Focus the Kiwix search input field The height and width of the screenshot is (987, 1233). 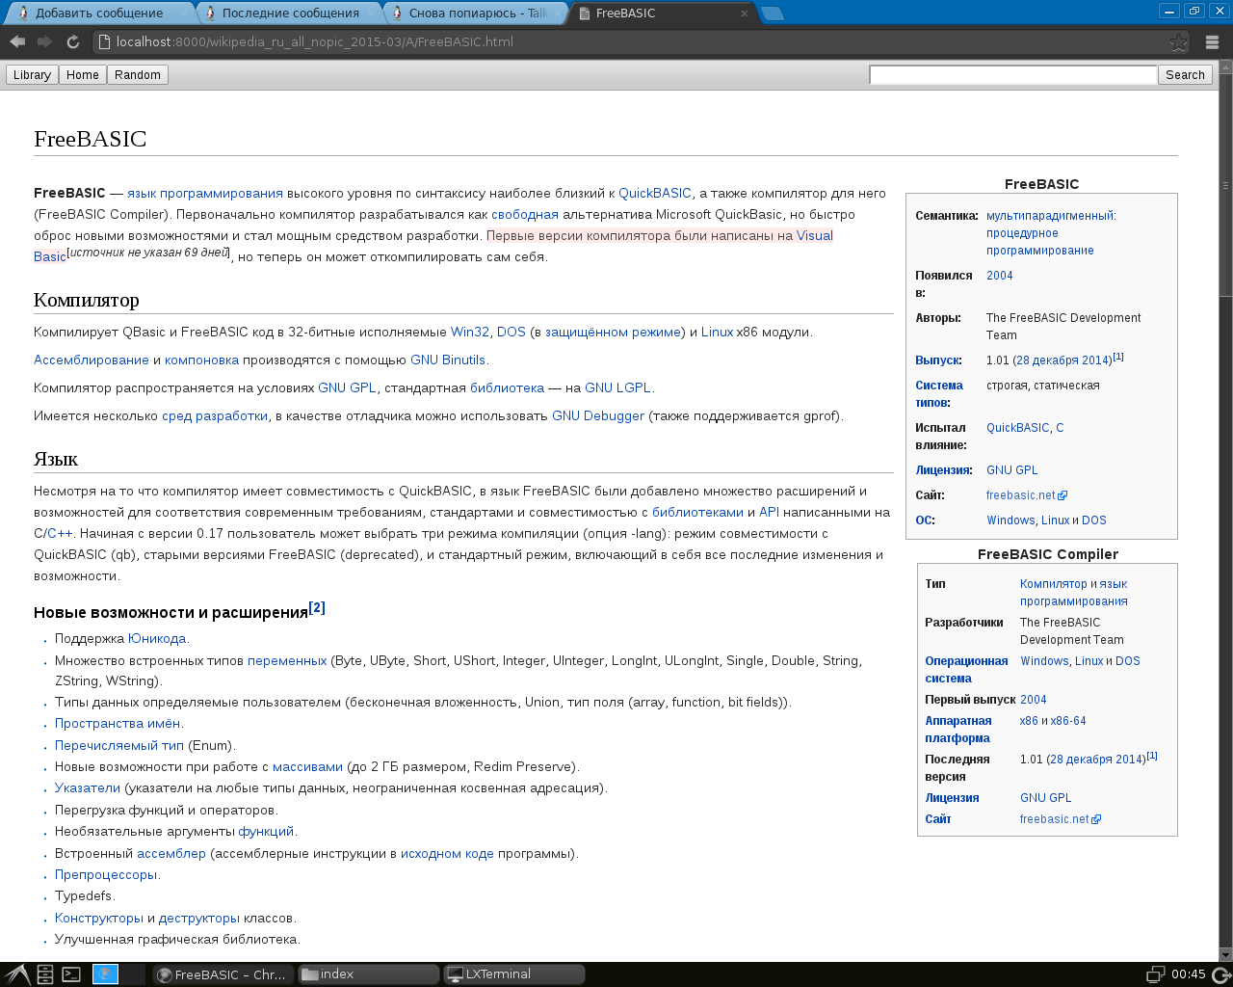[x=1012, y=75]
